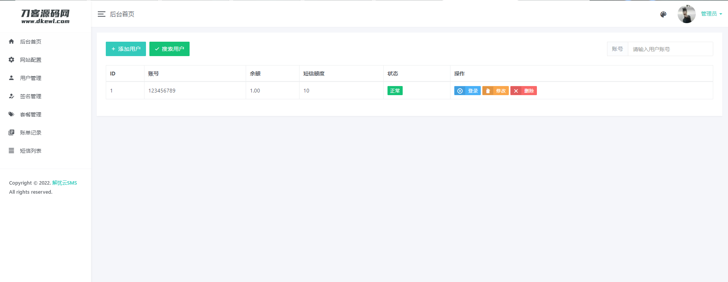This screenshot has height=282, width=728.
Task: Click the person icon beside 用户管理
Action: (11, 78)
